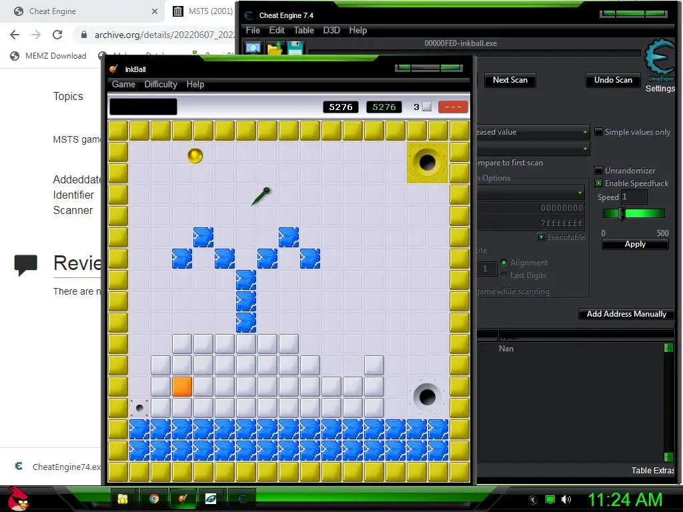Image resolution: width=683 pixels, height=512 pixels.
Task: Switch to the Cheat Engine Chrome tab
Action: click(83, 11)
